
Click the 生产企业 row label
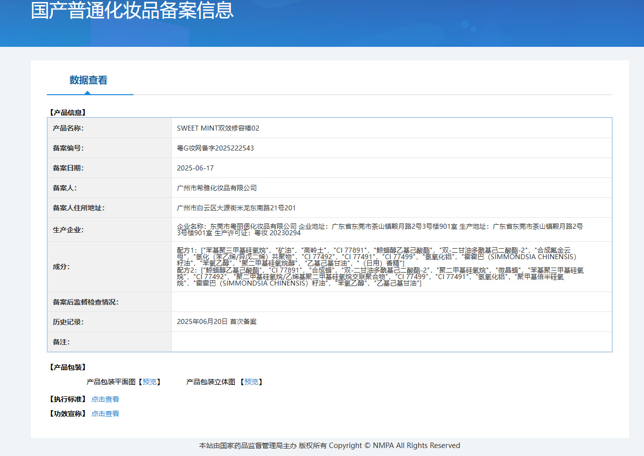pos(68,230)
